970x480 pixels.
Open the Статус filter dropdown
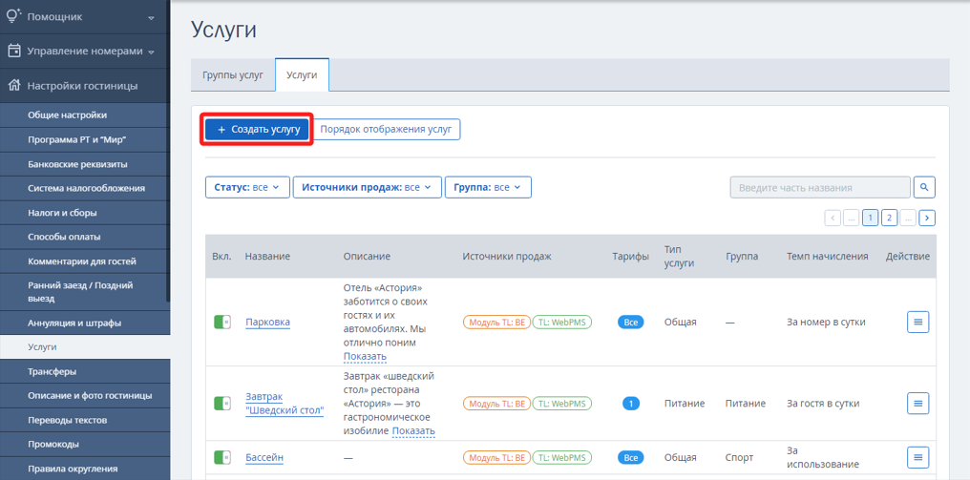click(247, 187)
